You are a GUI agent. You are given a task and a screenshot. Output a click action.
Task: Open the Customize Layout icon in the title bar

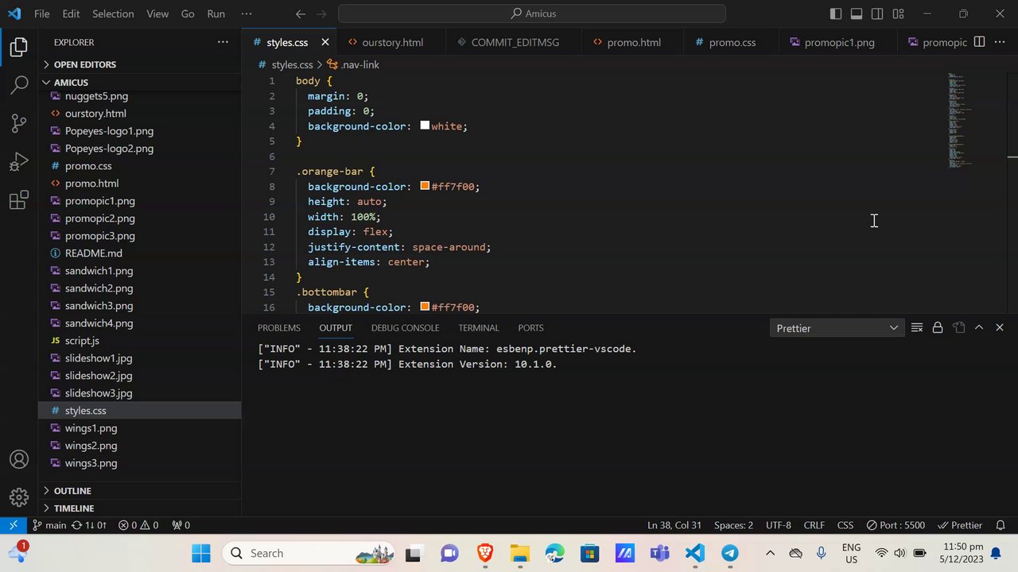coord(898,14)
